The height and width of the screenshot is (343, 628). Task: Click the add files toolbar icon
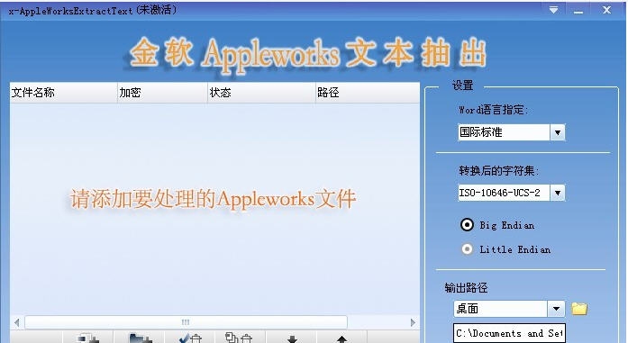pos(88,338)
